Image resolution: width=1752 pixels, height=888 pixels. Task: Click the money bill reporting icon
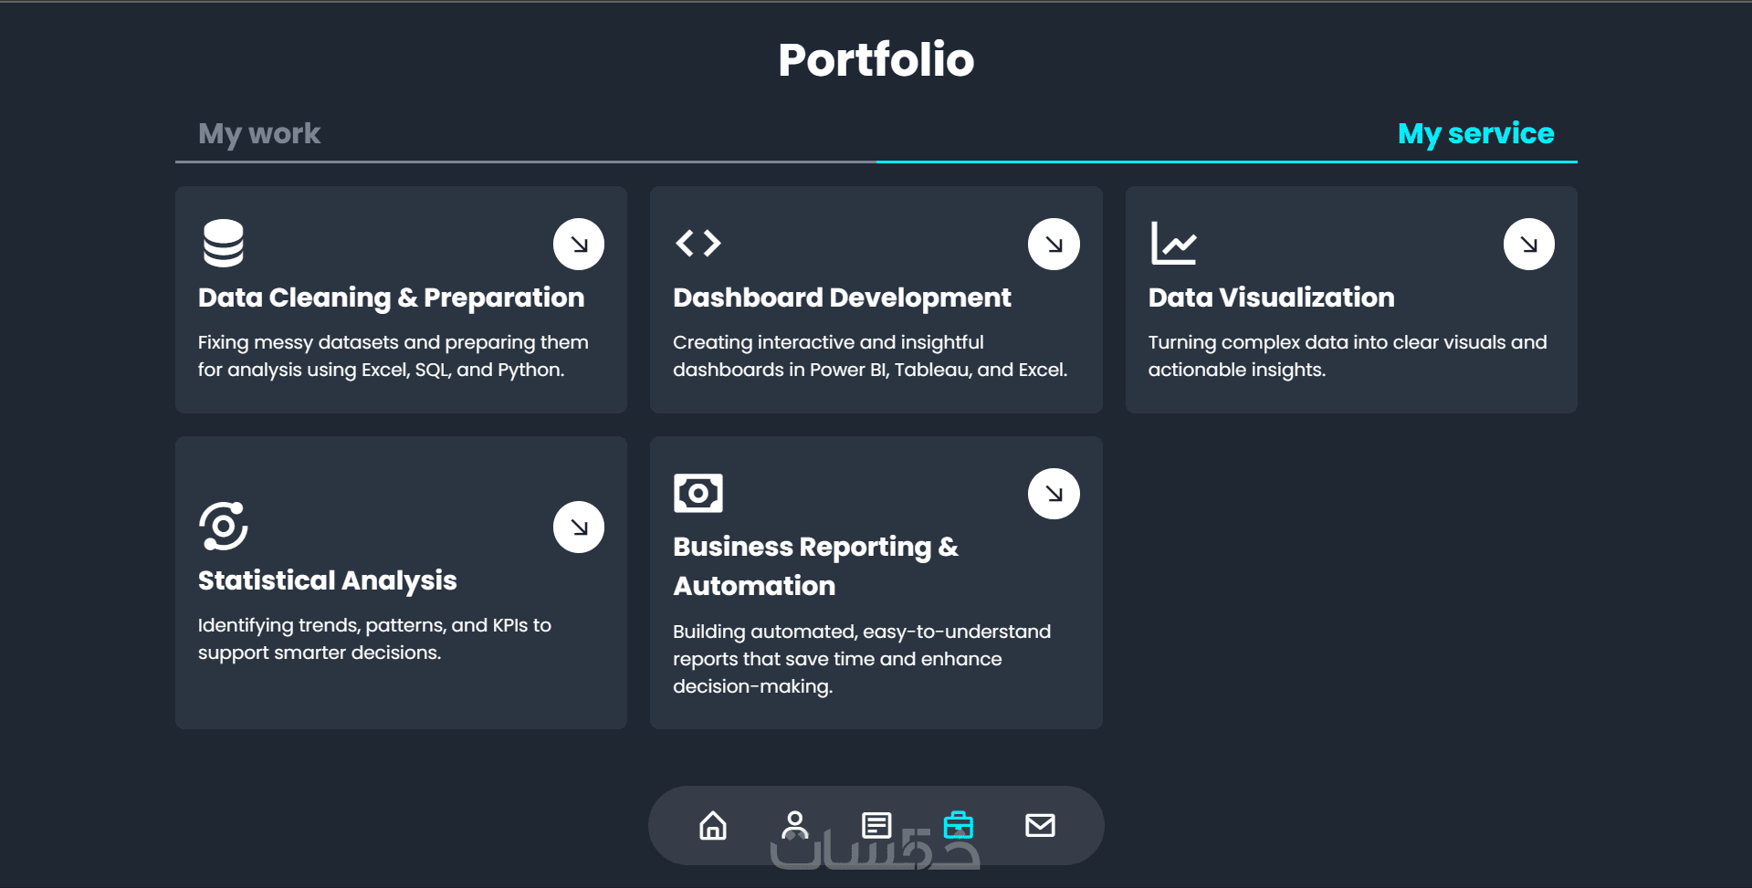698,493
